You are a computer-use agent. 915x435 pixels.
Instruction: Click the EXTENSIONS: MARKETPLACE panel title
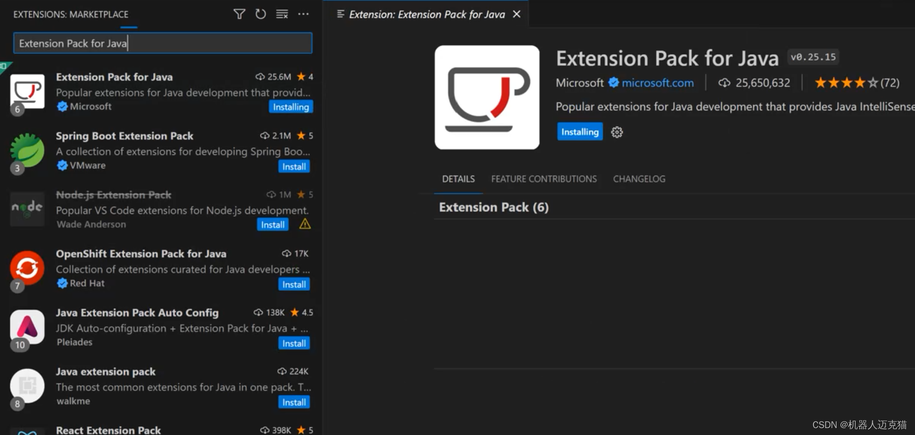[71, 14]
